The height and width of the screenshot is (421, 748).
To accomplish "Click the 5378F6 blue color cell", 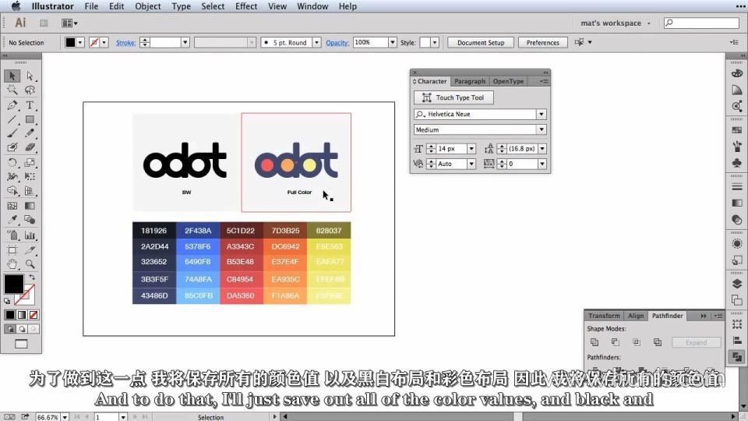I will pyautogui.click(x=197, y=246).
